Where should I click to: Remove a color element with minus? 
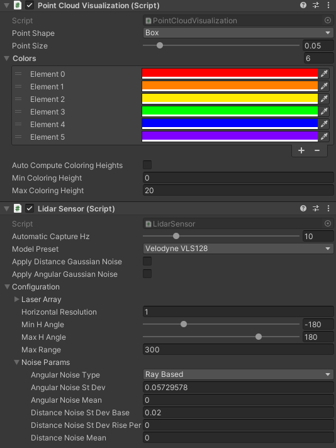pyautogui.click(x=317, y=150)
